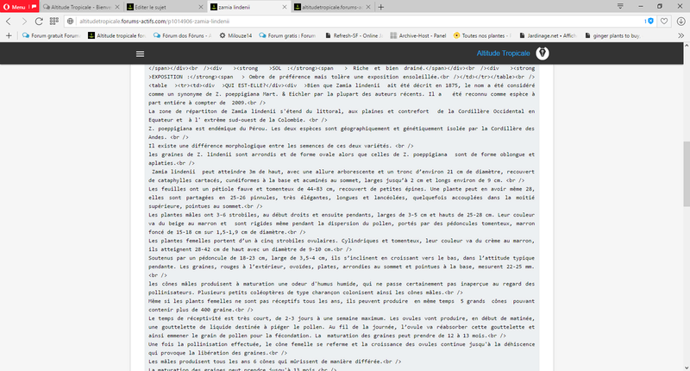Reload the current page
The width and height of the screenshot is (690, 371).
[x=39, y=21]
